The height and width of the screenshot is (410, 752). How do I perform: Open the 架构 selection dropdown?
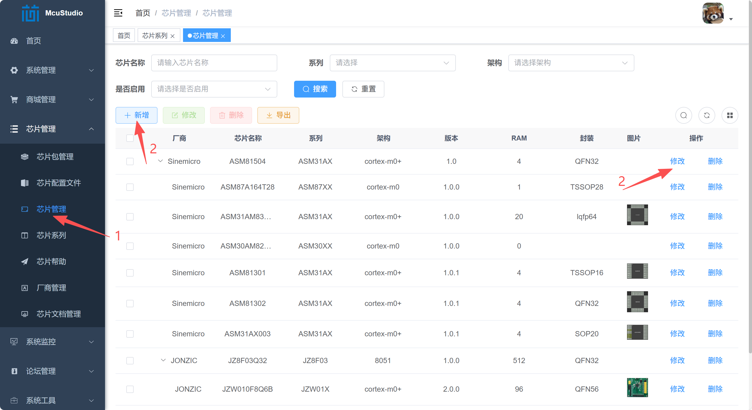tap(571, 63)
